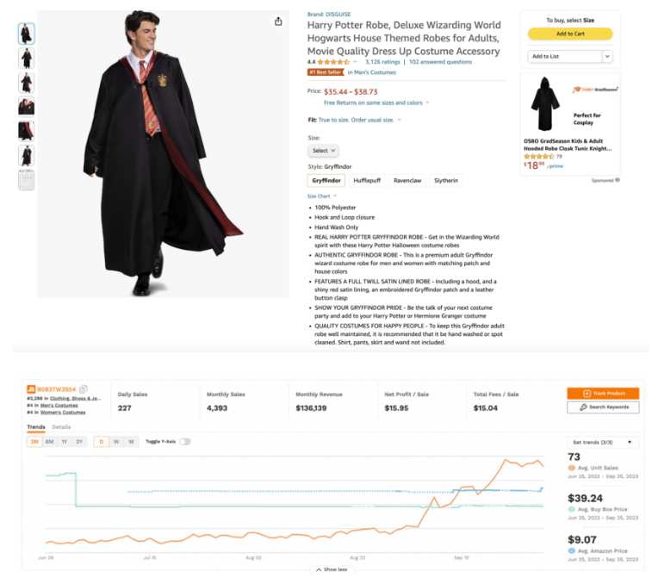Click the Add to Cart button
This screenshot has width=652, height=584.
[x=569, y=34]
